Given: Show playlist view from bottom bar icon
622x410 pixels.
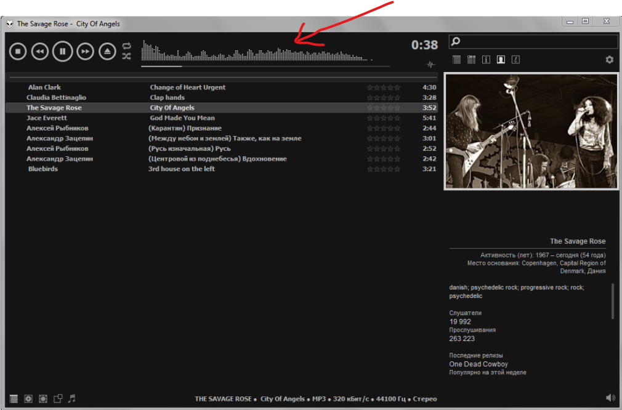Looking at the screenshot, I should pyautogui.click(x=14, y=398).
